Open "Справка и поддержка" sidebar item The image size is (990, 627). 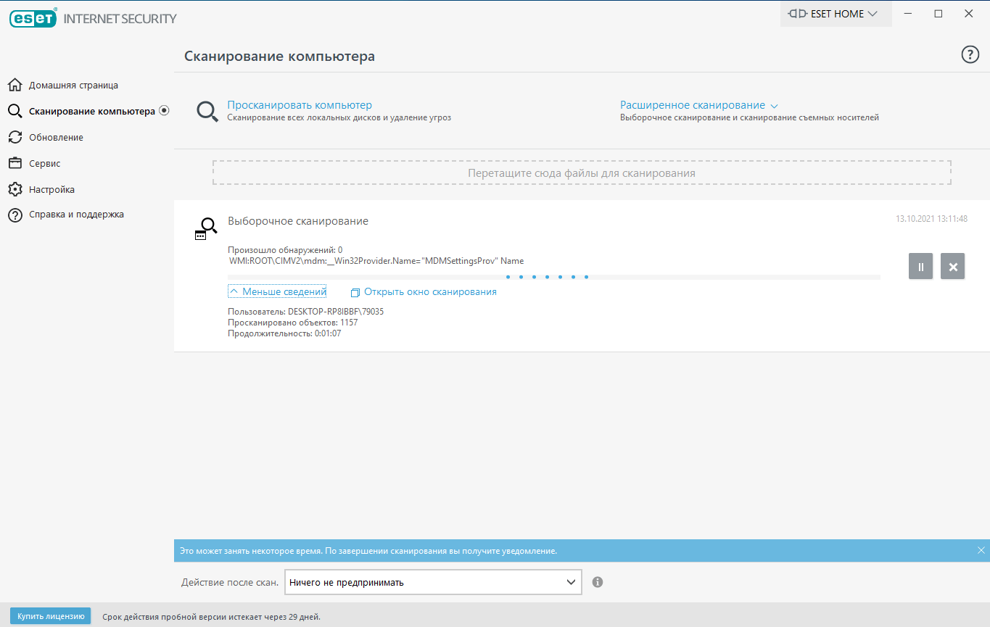tap(76, 215)
